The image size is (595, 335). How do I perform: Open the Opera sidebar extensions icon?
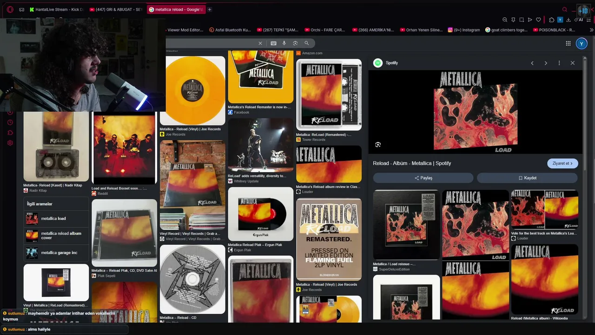10,133
